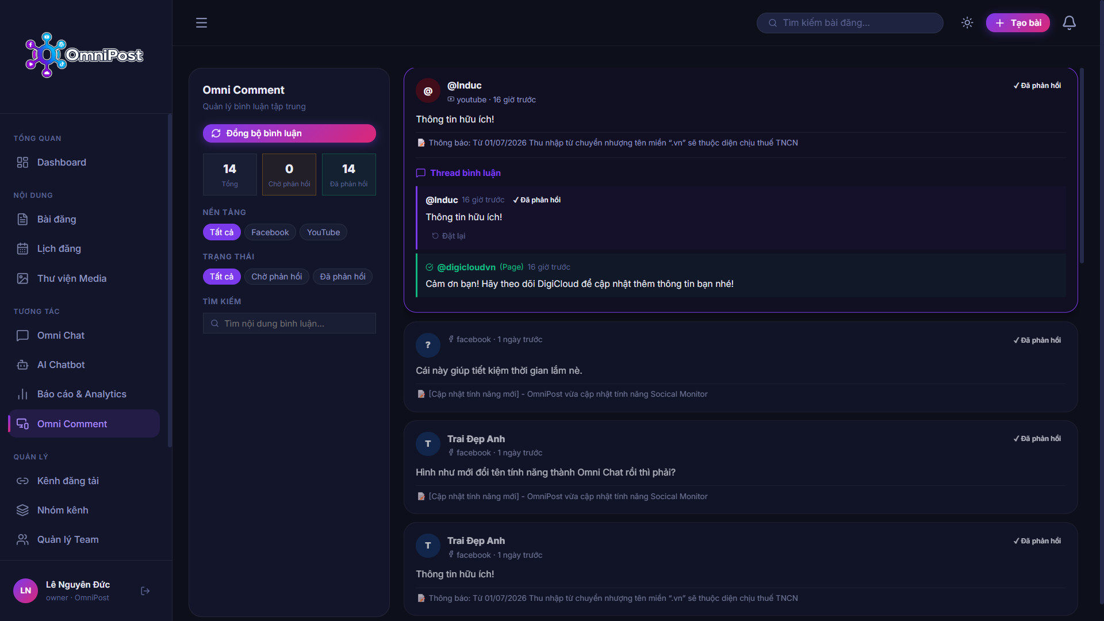Screen dimensions: 1104x621
Task: Select the Tất cả platform filter
Action: point(221,232)
